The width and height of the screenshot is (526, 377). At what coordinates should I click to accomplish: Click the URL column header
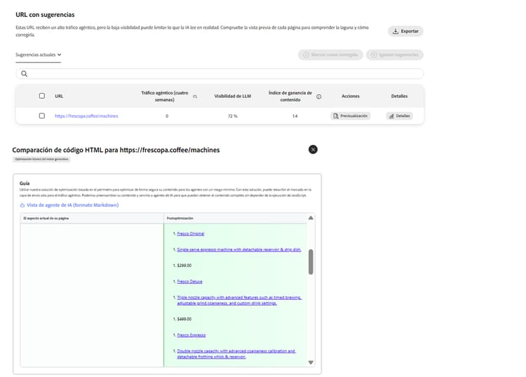(59, 96)
